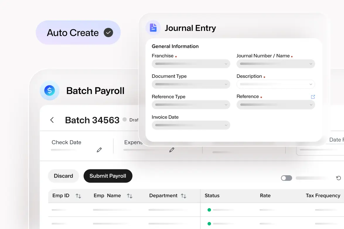The image size is (344, 229).
Task: Click the Discard button
Action: pyautogui.click(x=63, y=176)
